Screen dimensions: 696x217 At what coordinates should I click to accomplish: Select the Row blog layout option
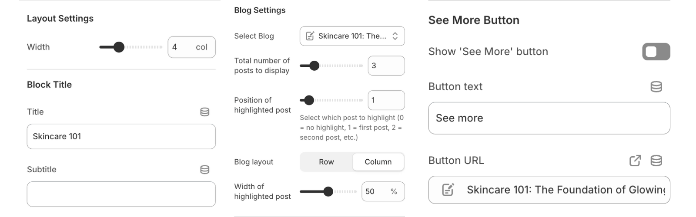326,162
